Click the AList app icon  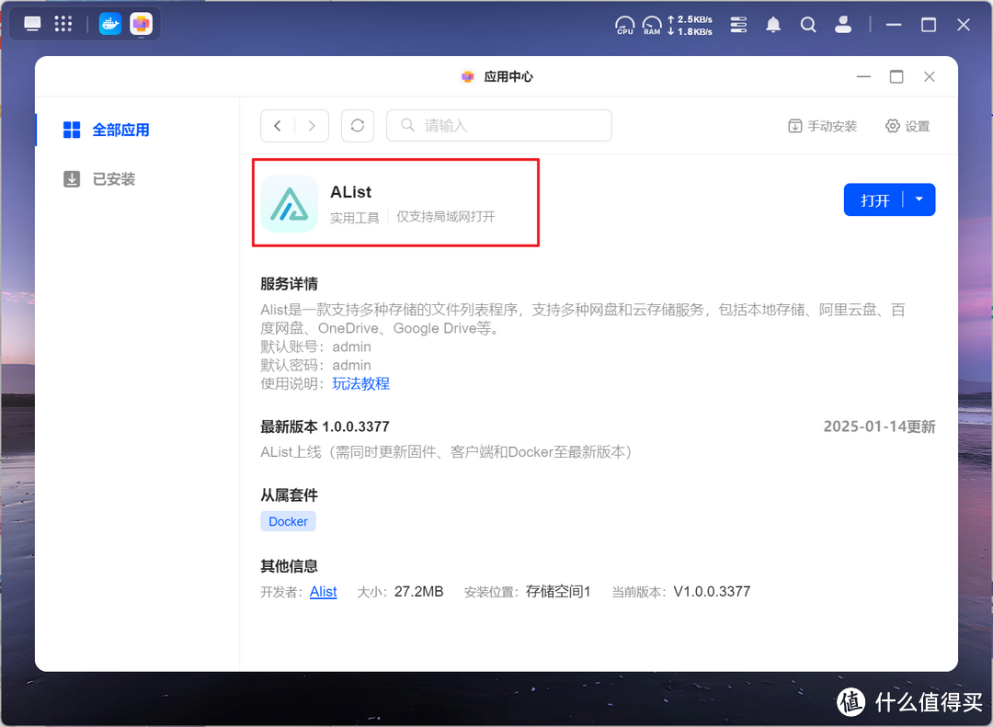point(289,202)
